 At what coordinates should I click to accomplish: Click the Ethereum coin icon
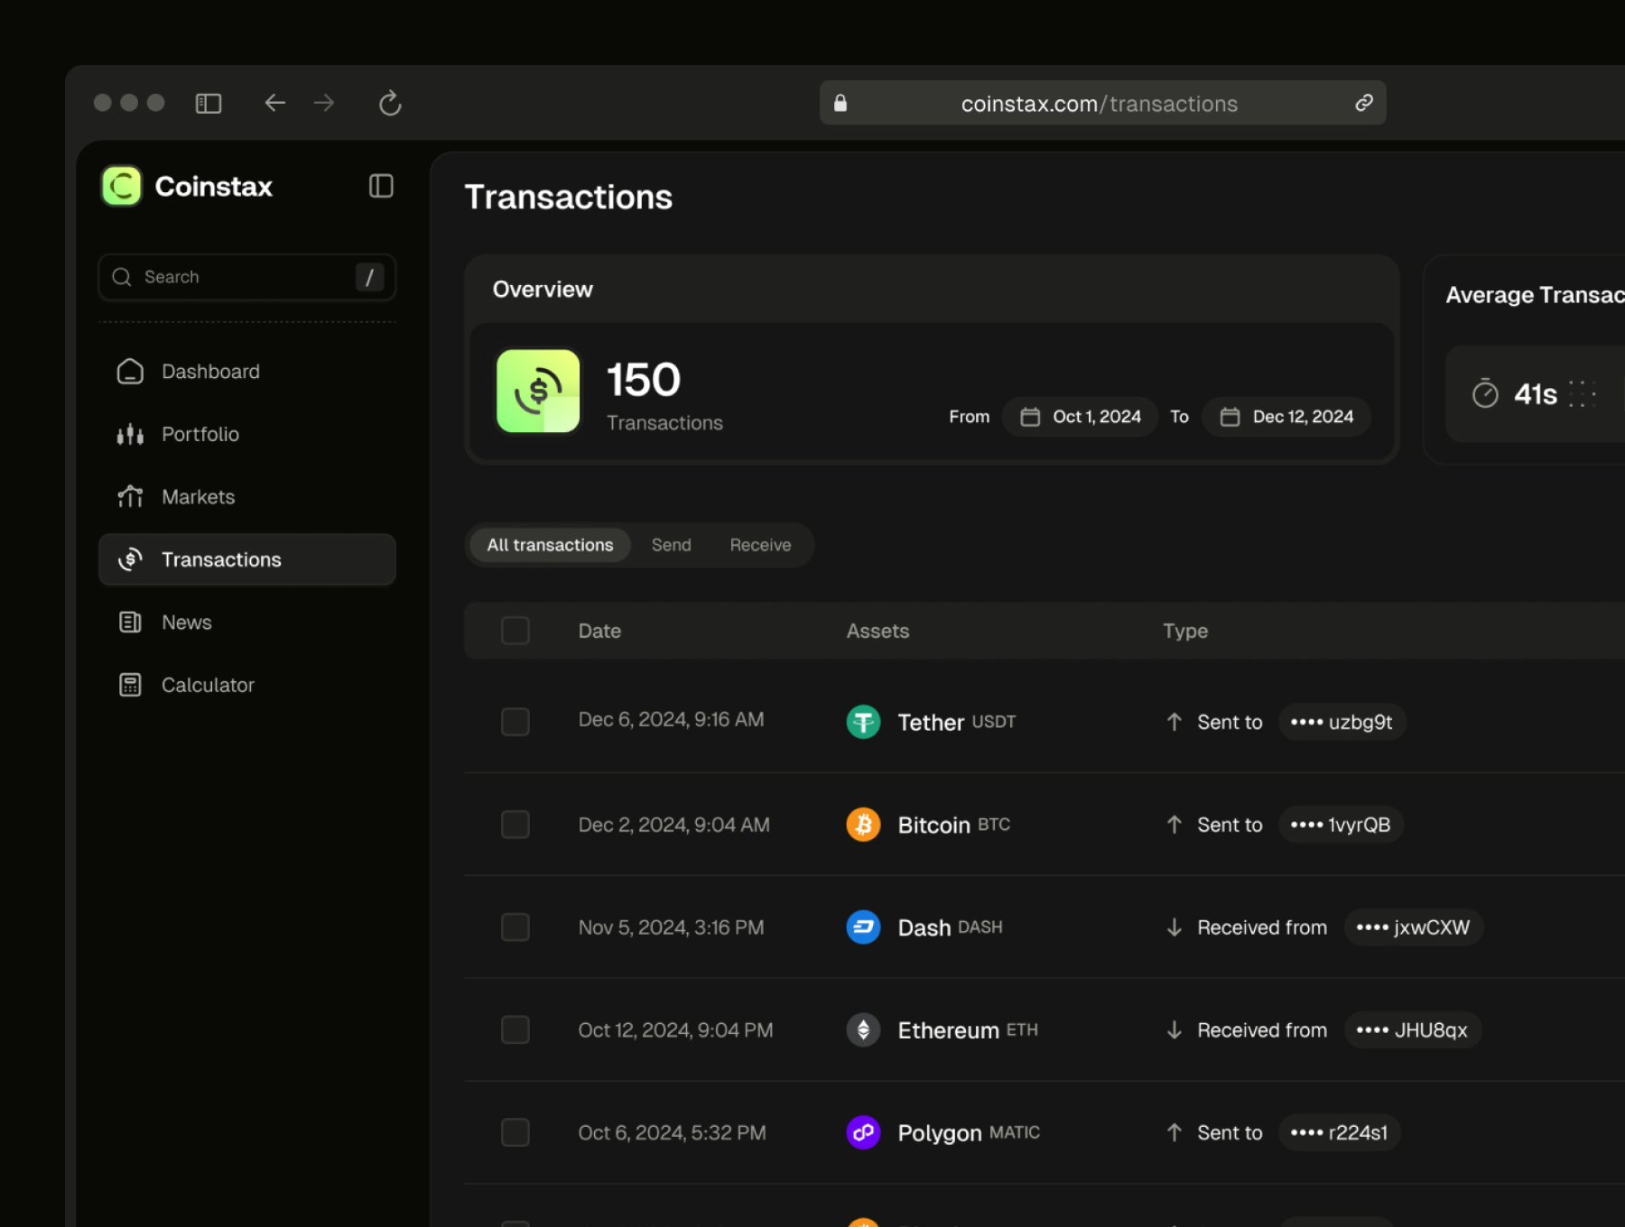[x=863, y=1030]
